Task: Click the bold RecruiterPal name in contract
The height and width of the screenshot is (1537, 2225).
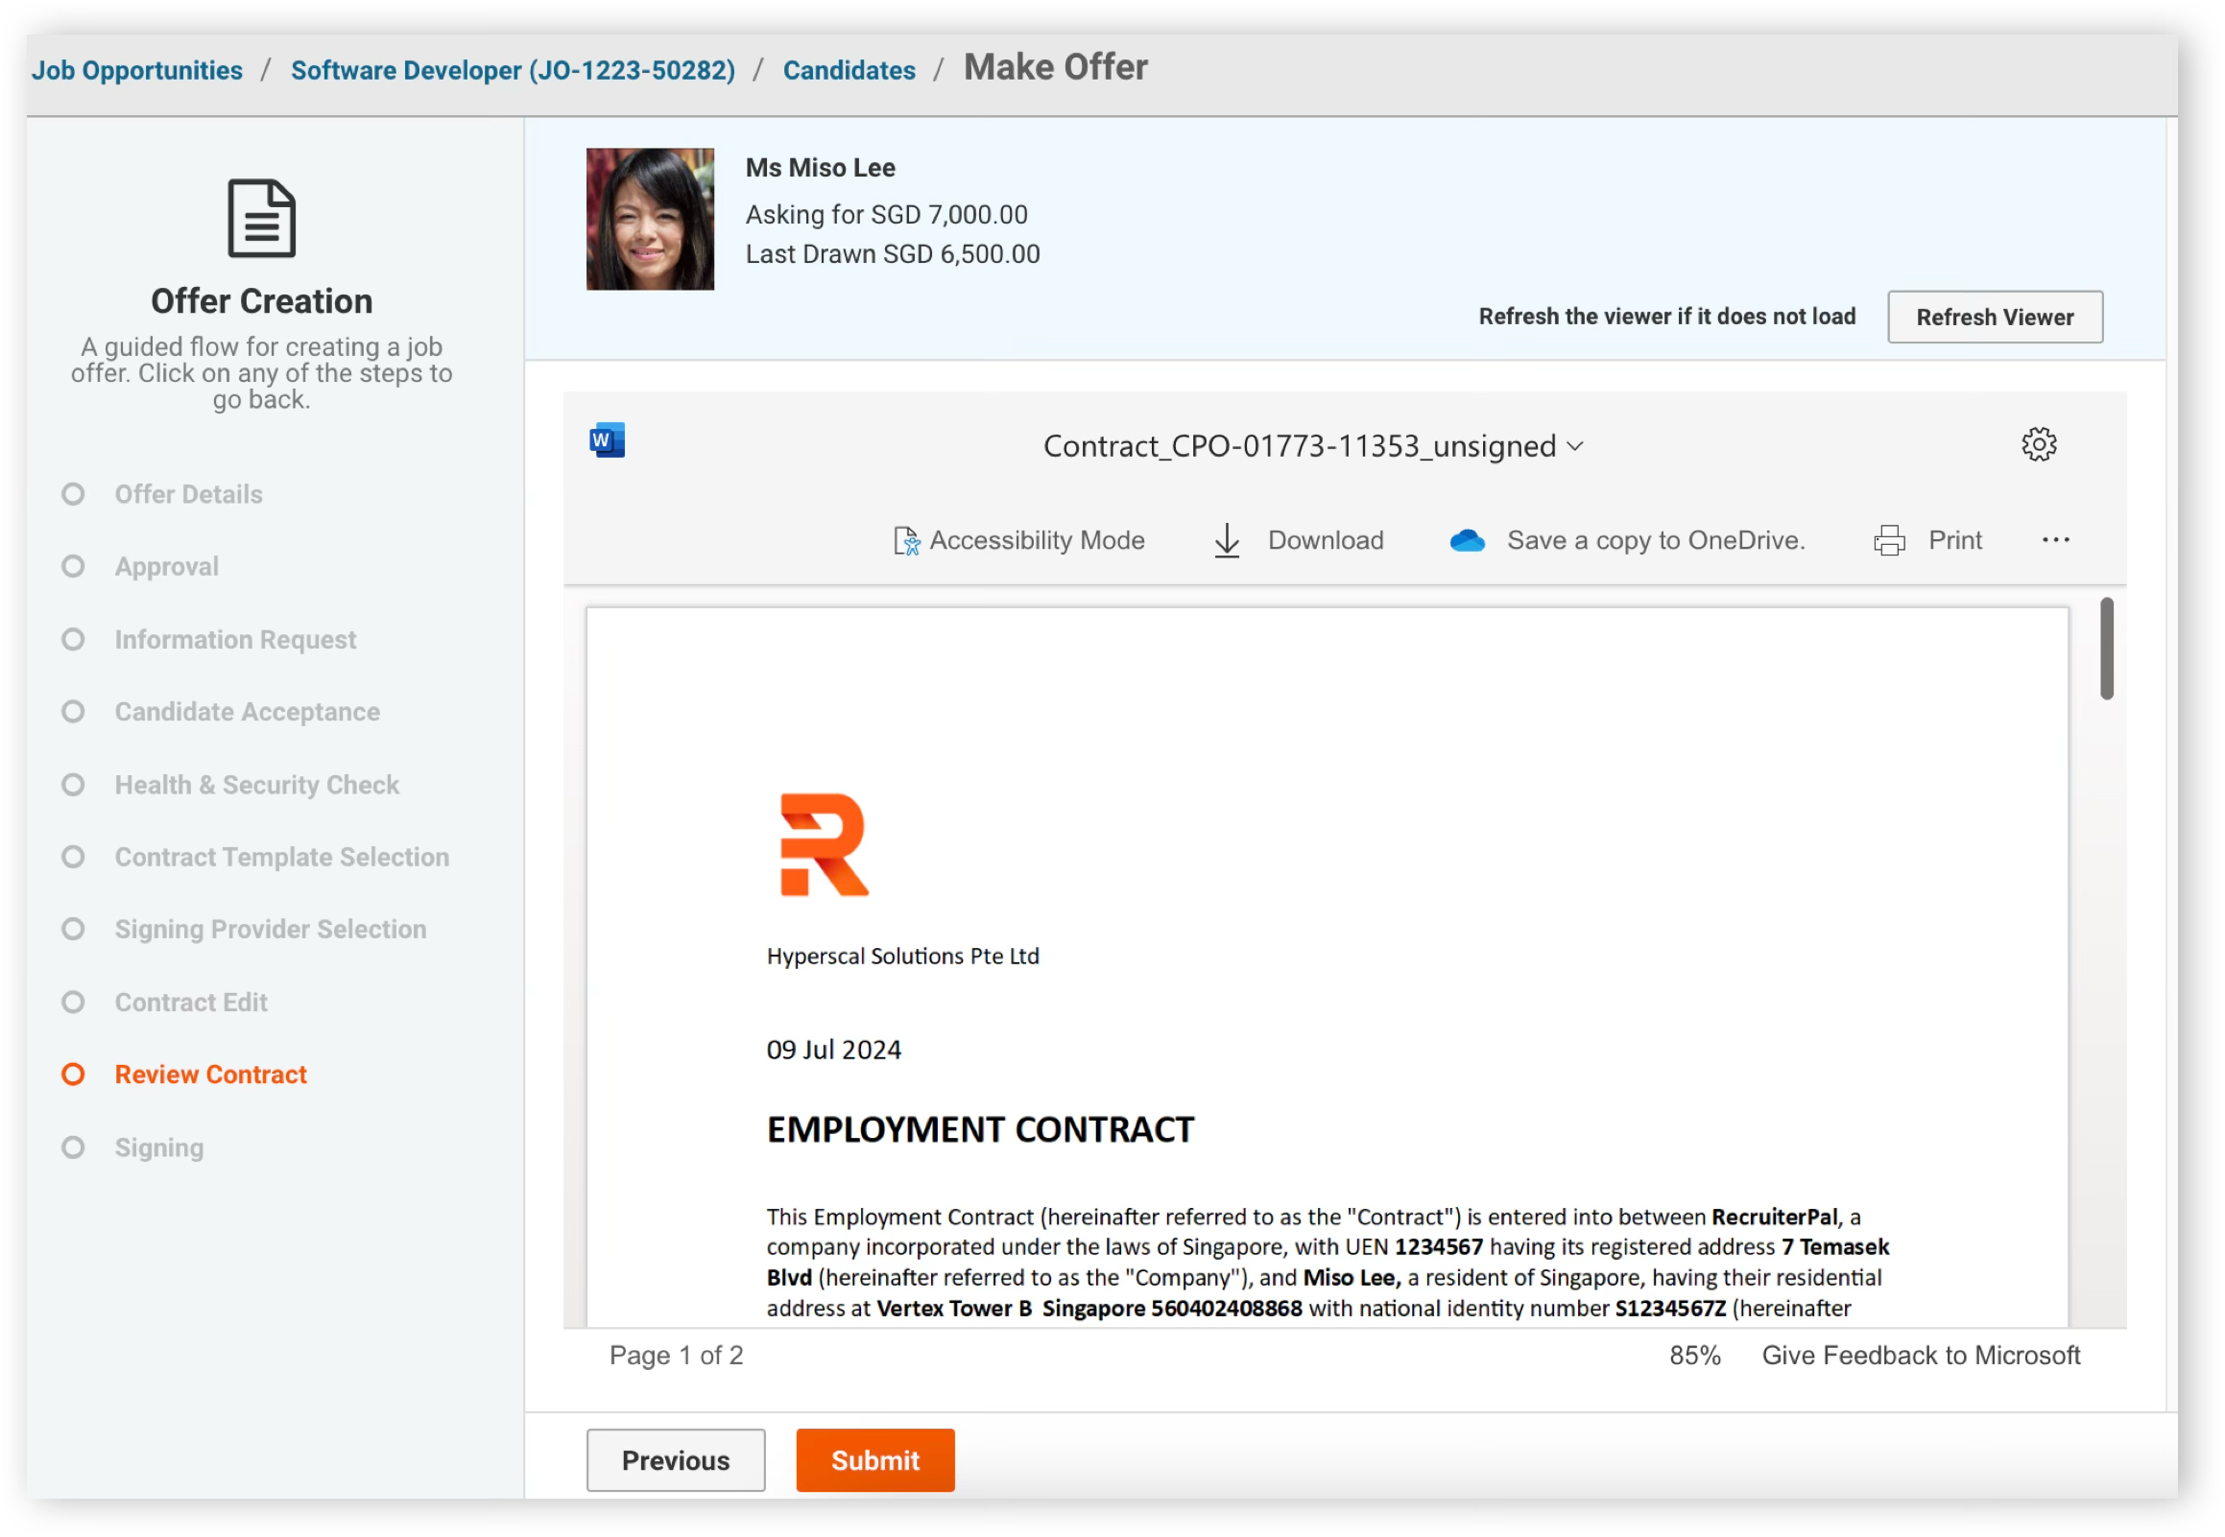Action: point(1774,1218)
